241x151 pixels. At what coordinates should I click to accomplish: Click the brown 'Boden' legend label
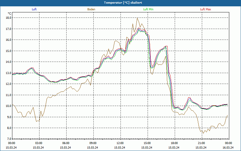pyautogui.click(x=91, y=9)
